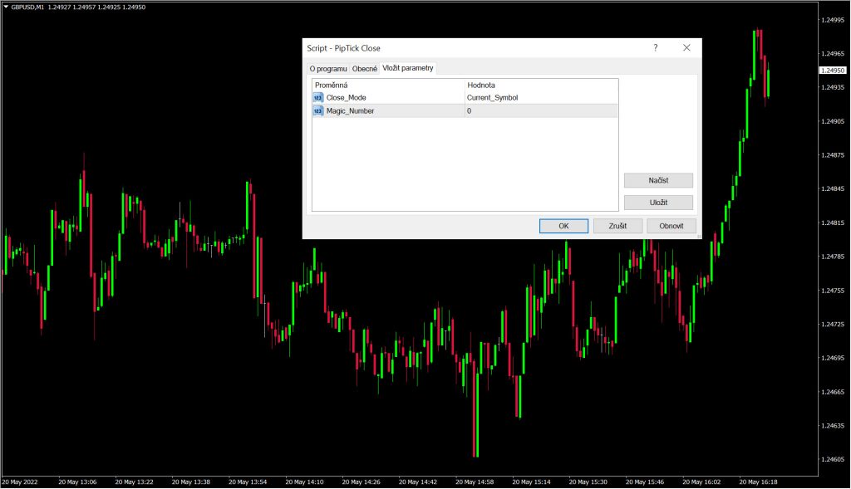Save parameters with the Uložit button
This screenshot has height=489, width=851.
pos(659,202)
